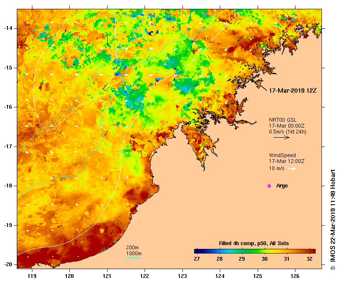Click the '-18' latitude axis label

(x=8, y=186)
